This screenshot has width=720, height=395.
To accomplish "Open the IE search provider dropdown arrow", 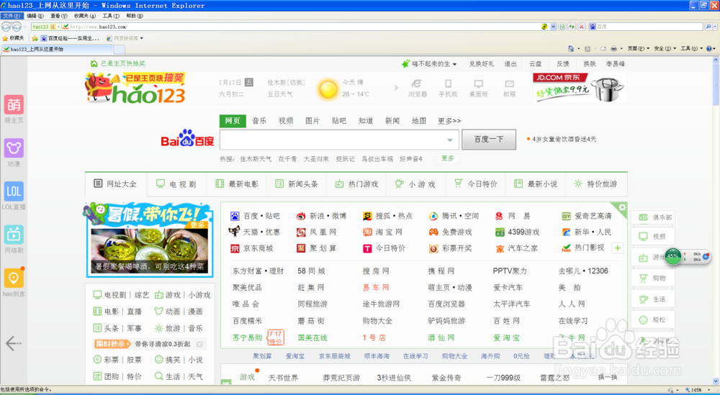I will tap(714, 27).
